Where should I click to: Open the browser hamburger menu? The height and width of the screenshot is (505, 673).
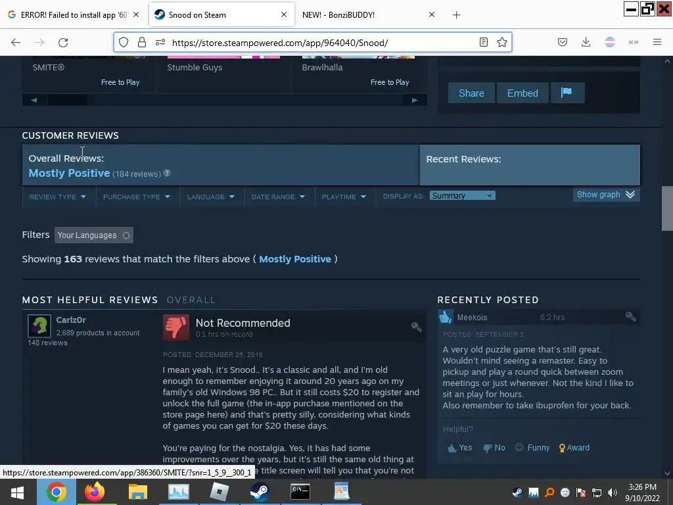(657, 42)
